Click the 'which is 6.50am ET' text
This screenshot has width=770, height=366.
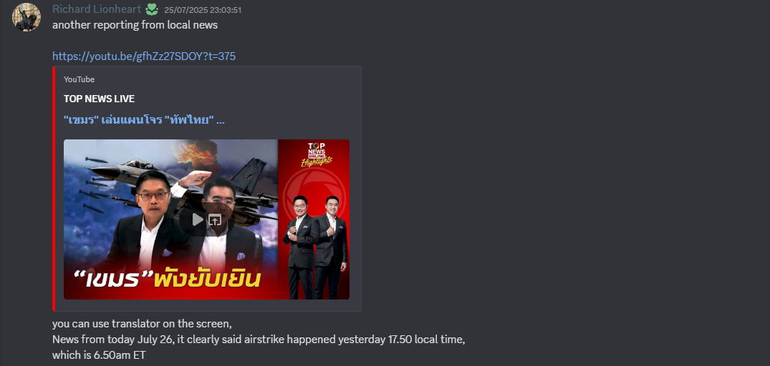coord(99,355)
